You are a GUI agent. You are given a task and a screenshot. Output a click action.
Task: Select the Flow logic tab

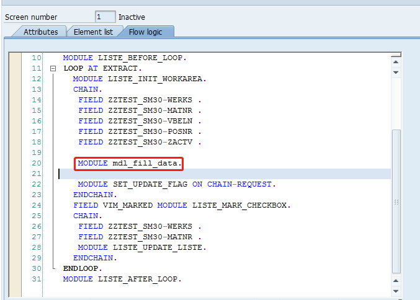click(x=145, y=32)
